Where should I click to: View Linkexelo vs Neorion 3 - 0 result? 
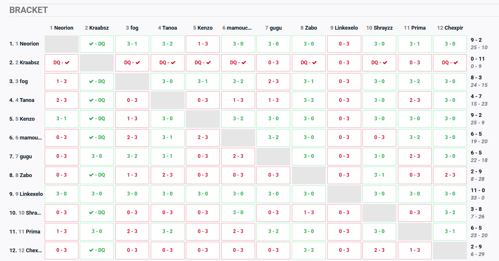[x=61, y=194]
